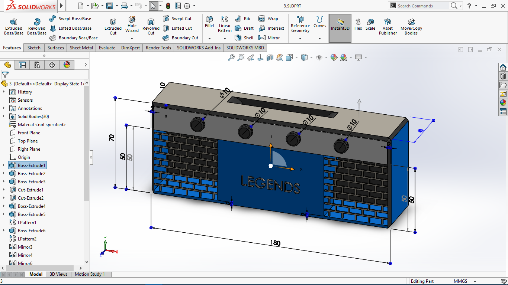508x285 pixels.
Task: Expand the Boss-Extrude2 feature
Action: [4, 173]
